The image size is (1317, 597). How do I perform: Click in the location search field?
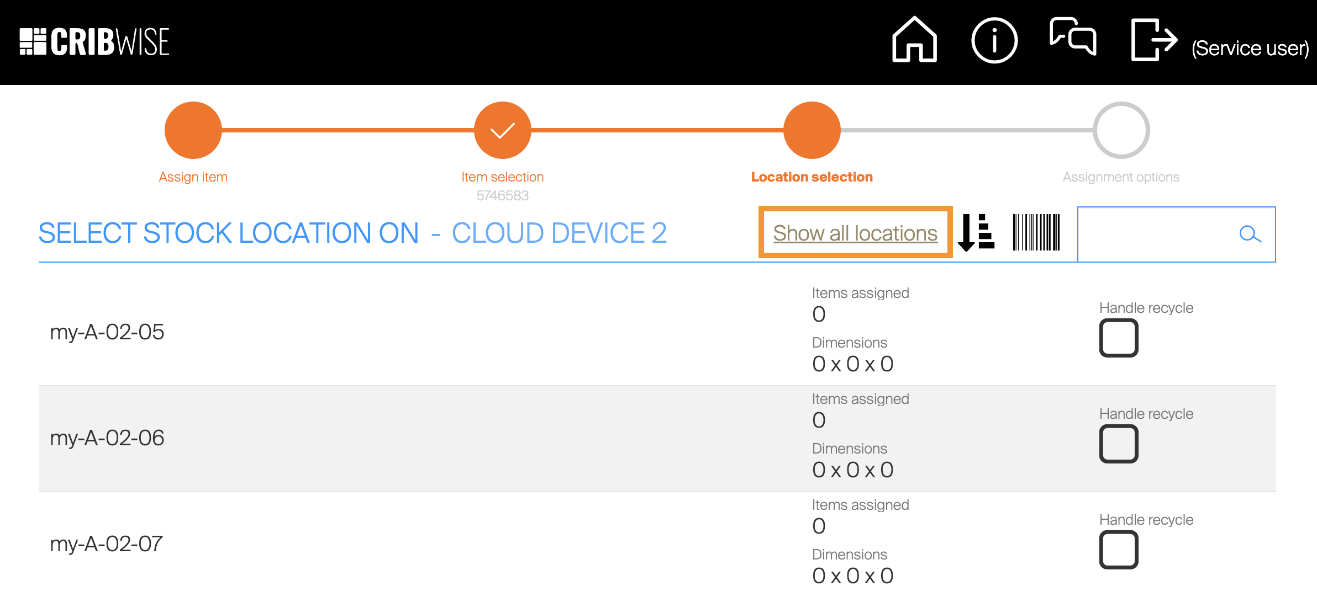pos(1155,234)
